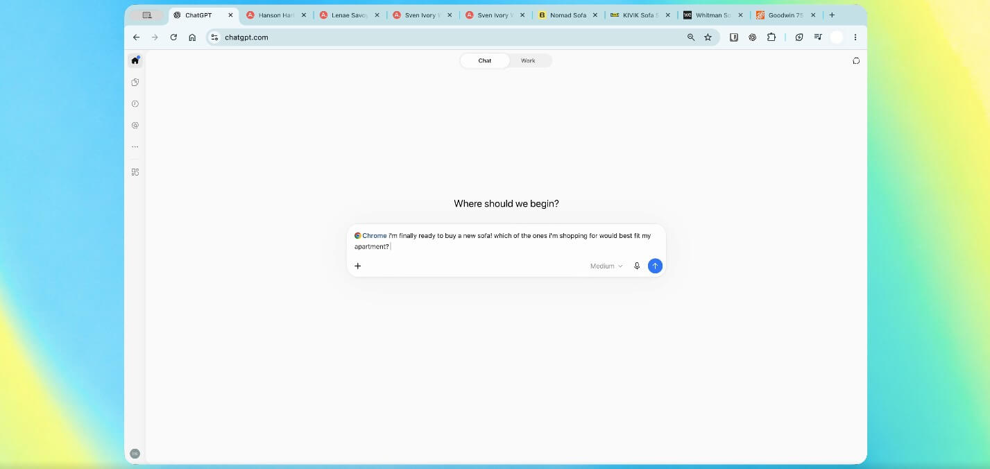Viewport: 990px width, 469px height.
Task: Select the ChatGPT browser tab
Action: pyautogui.click(x=203, y=15)
